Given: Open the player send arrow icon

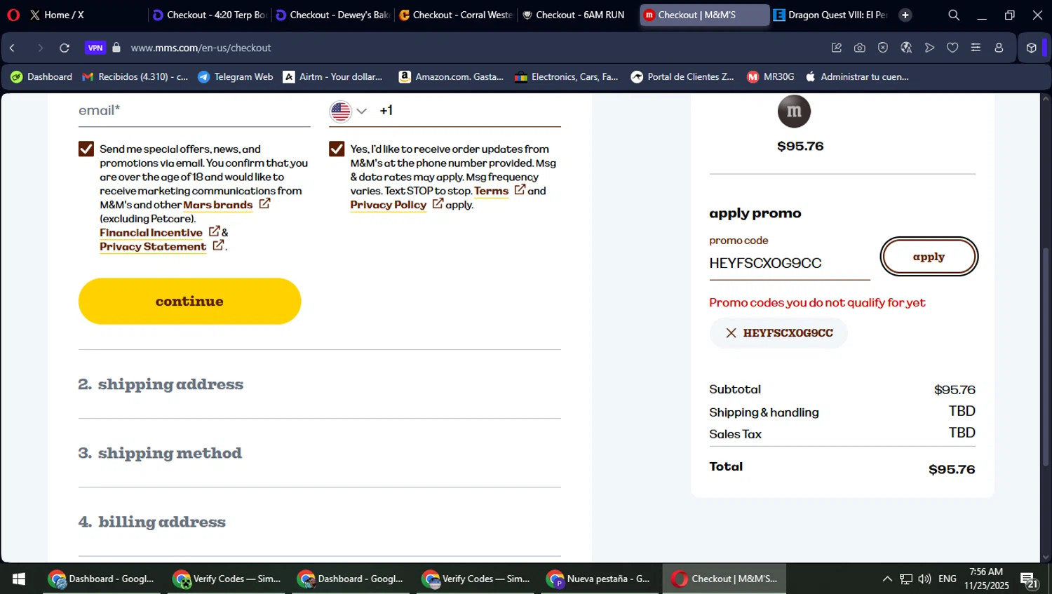Looking at the screenshot, I should [929, 48].
